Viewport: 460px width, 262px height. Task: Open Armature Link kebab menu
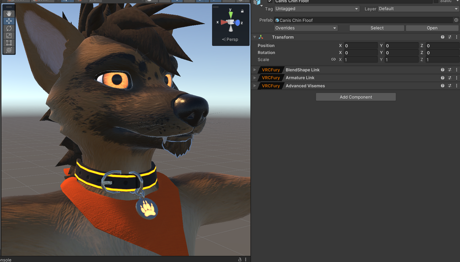coord(456,78)
